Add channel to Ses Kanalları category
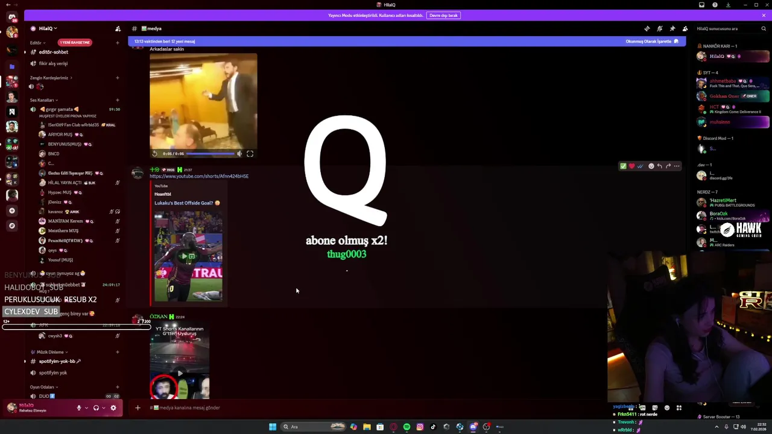772x434 pixels. (118, 100)
